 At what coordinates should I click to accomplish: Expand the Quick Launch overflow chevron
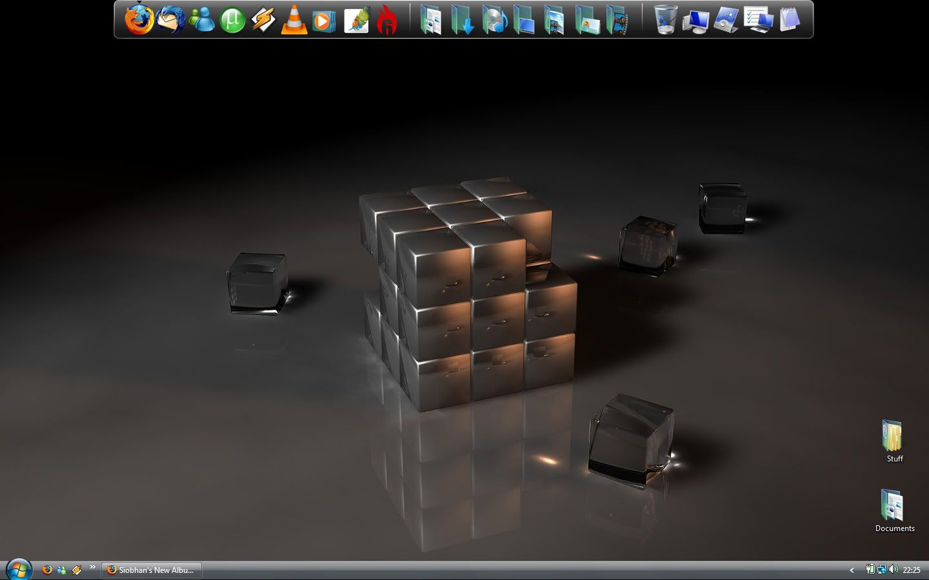[x=93, y=568]
